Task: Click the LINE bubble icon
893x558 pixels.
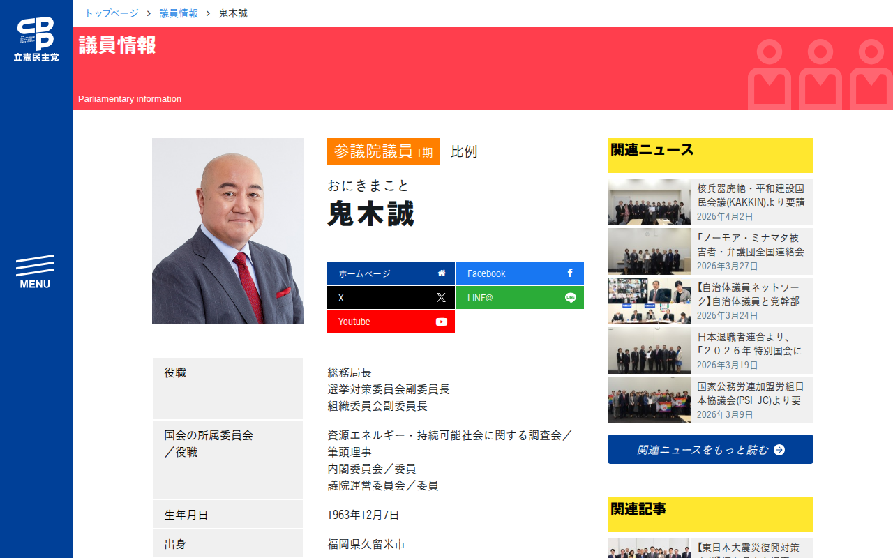Action: pyautogui.click(x=571, y=298)
